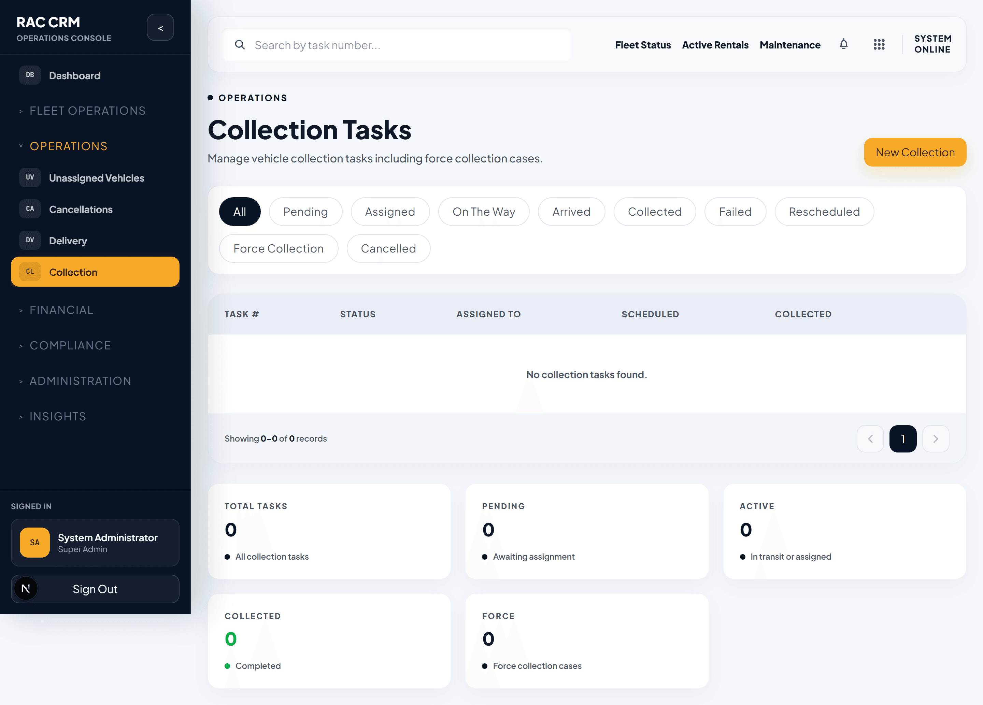
Task: Focus the search by task number field
Action: pos(397,45)
